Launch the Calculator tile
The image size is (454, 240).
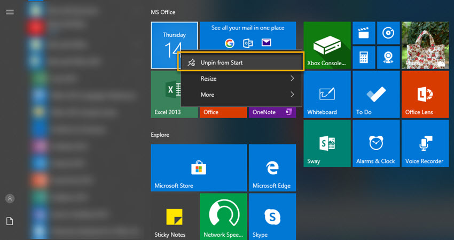[x=364, y=57]
